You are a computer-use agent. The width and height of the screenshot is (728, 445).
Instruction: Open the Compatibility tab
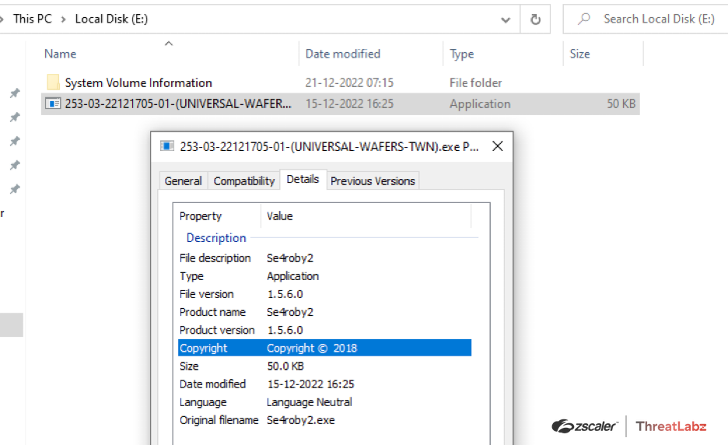click(244, 180)
